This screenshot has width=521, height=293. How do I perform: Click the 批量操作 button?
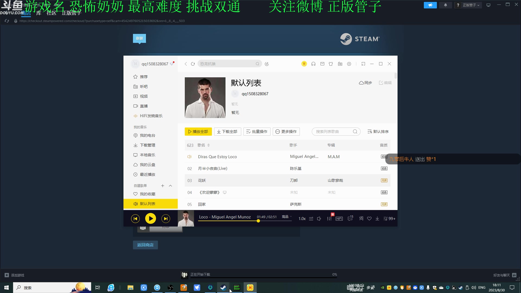(x=257, y=132)
